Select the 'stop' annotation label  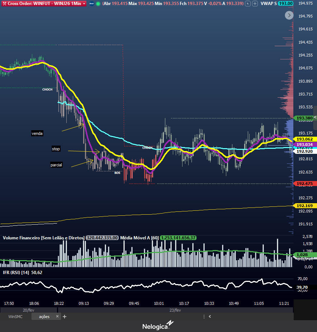56,149
